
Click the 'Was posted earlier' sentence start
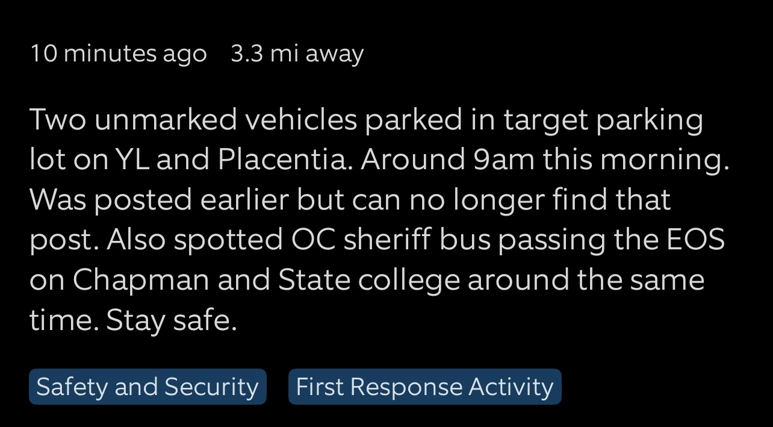click(x=160, y=200)
